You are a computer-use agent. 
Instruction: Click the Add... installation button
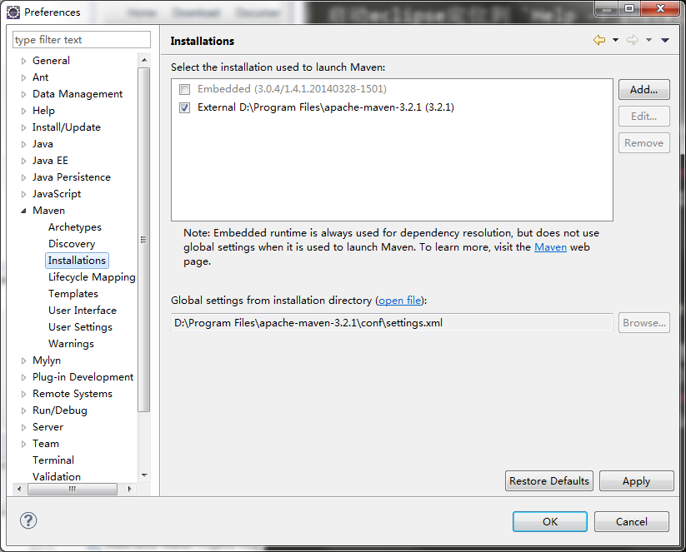coord(643,90)
